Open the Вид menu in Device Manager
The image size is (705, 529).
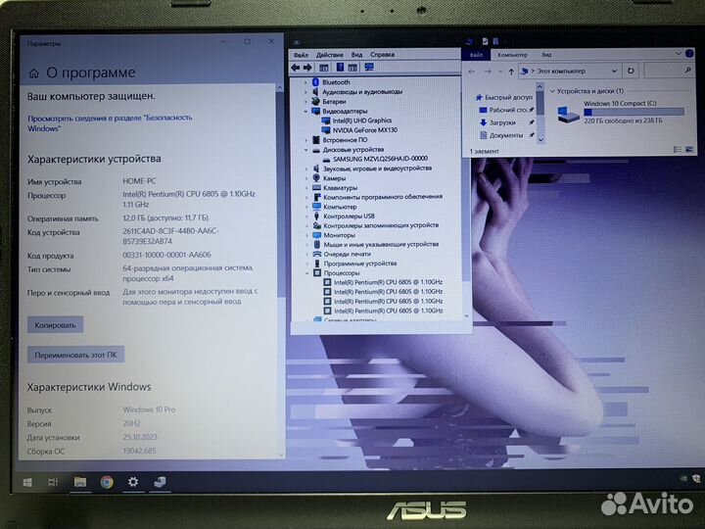[x=357, y=55]
